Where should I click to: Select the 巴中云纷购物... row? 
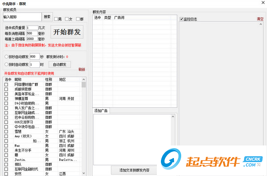tap(42, 117)
